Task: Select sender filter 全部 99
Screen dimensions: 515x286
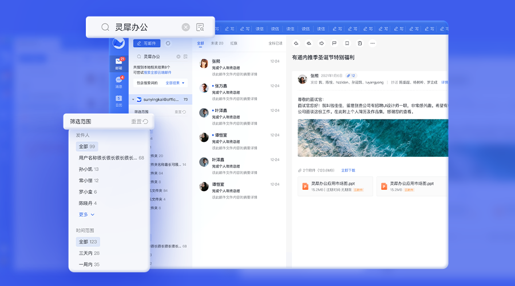Action: pyautogui.click(x=87, y=146)
